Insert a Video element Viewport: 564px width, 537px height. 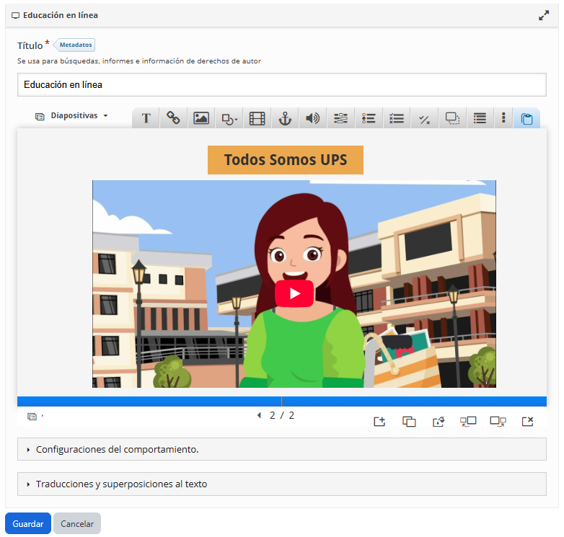257,118
